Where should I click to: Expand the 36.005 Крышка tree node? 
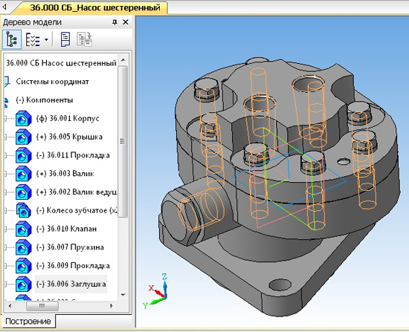(x=5, y=137)
